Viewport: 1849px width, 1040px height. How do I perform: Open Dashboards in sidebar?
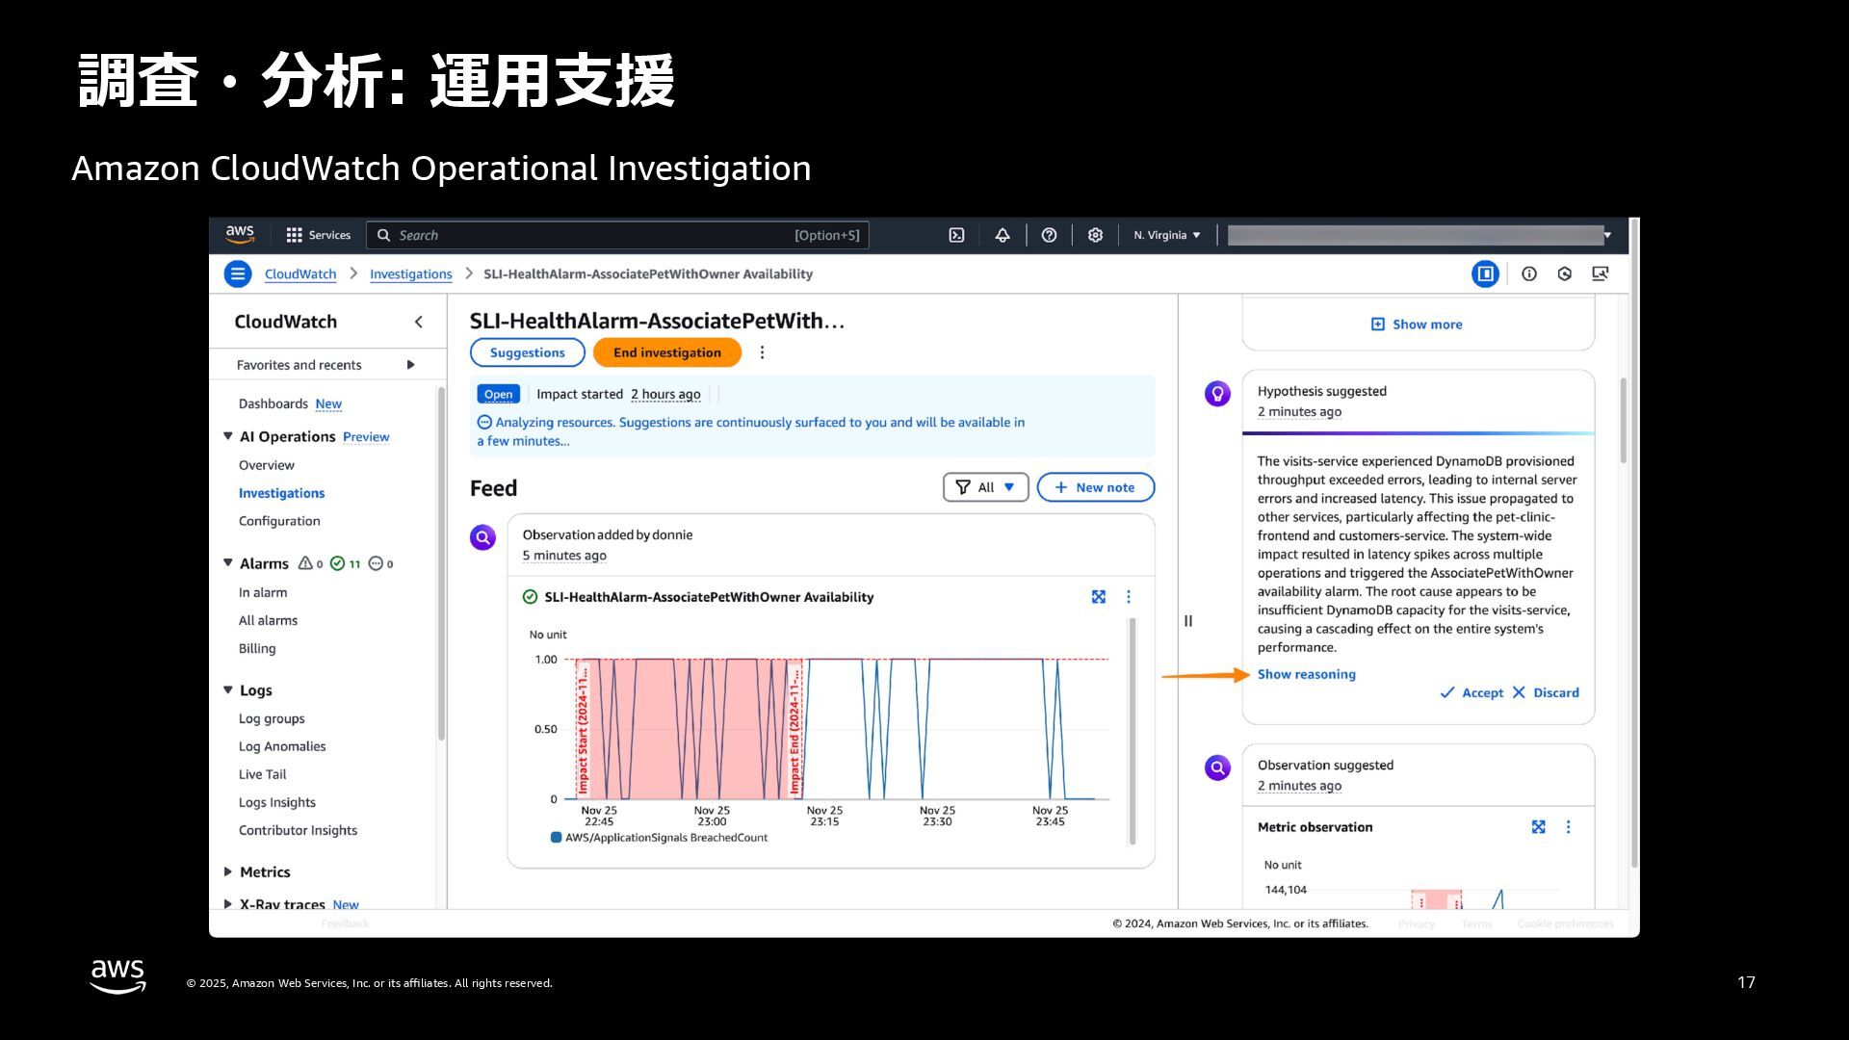[273, 403]
